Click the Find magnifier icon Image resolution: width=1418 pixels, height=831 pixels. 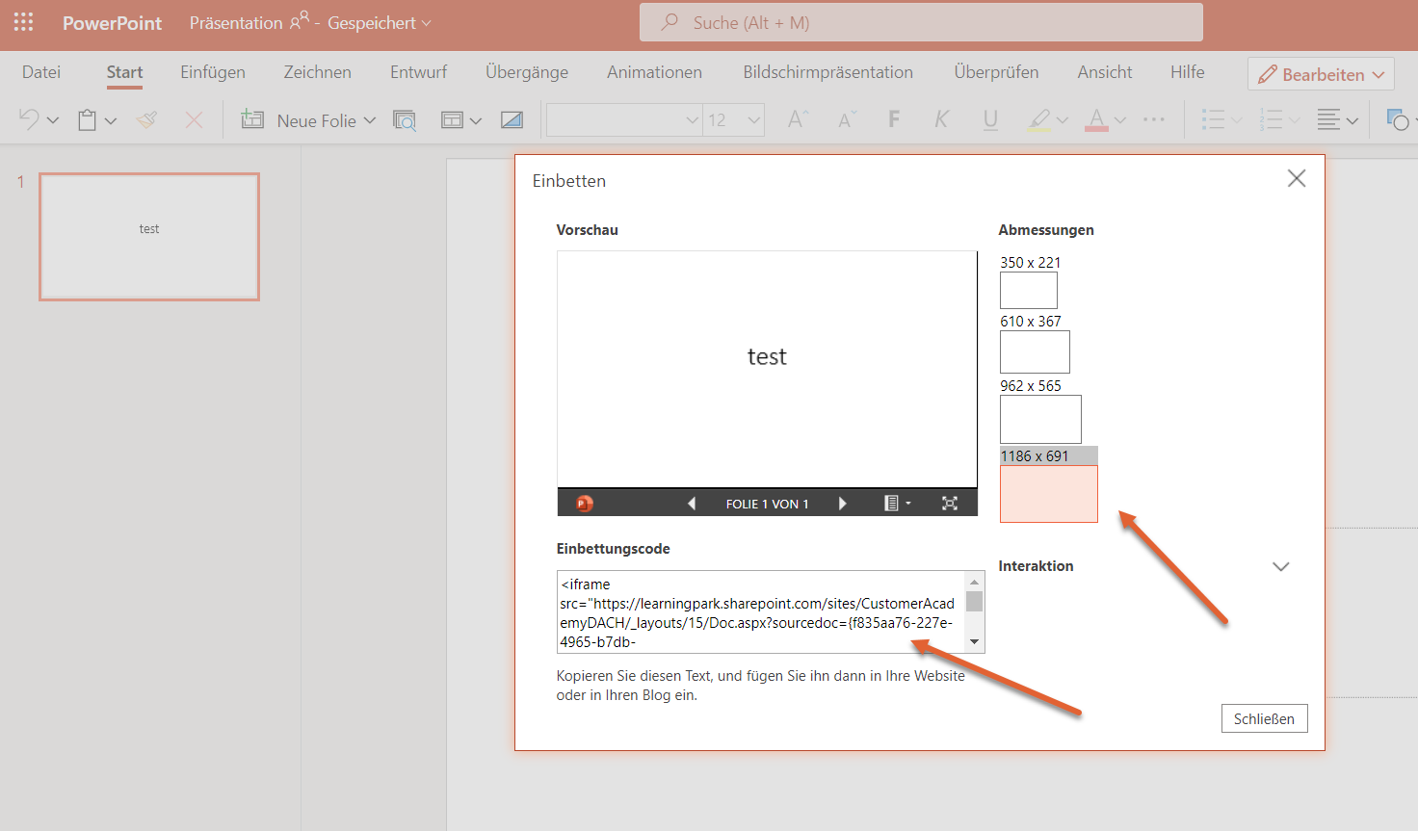(405, 119)
